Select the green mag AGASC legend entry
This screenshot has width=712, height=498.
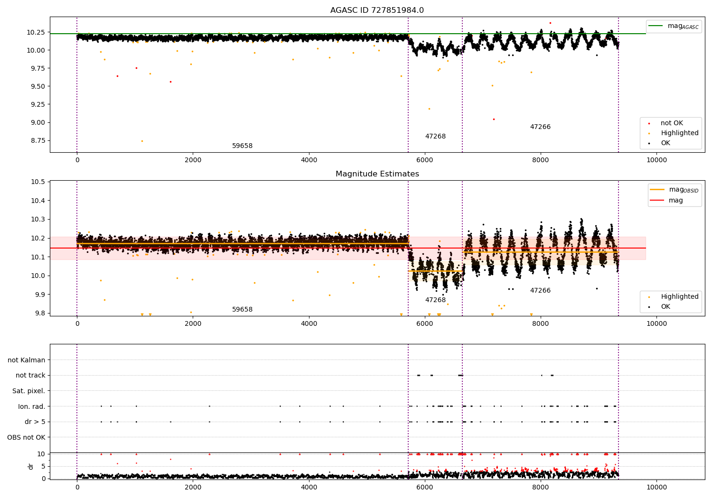(674, 26)
